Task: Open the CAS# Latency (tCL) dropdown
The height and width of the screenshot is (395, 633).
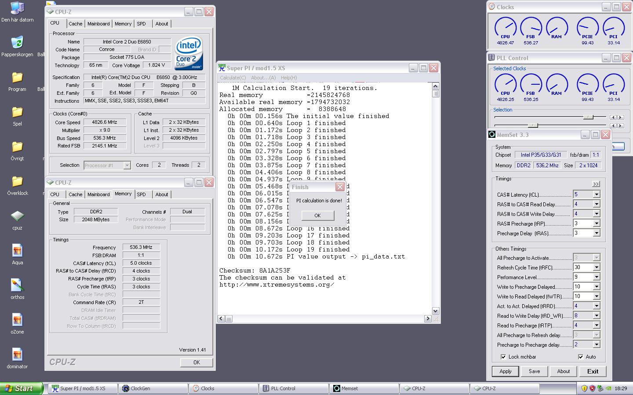Action: click(x=597, y=194)
